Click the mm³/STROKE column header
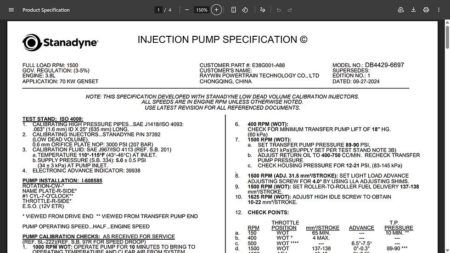This screenshot has height=253, width=450. tap(322, 228)
